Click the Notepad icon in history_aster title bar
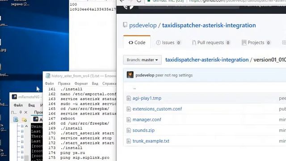Image resolution: width=286 pixels, height=161 pixels. (x=48, y=76)
